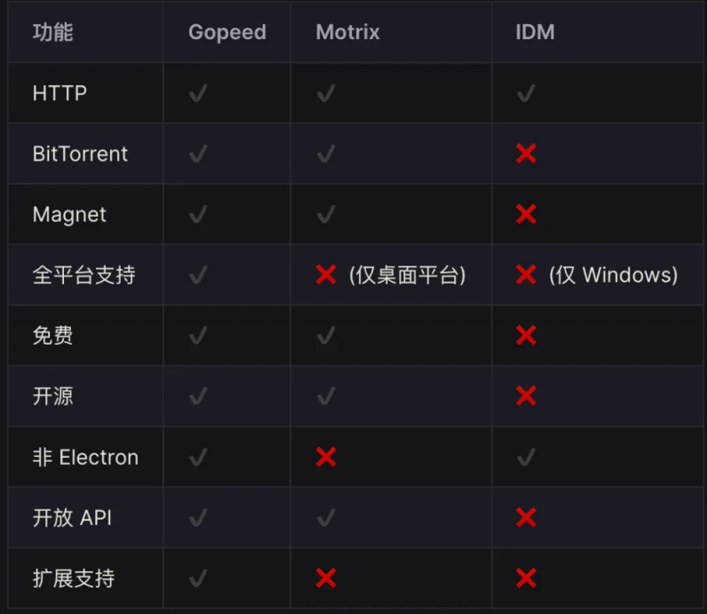
Task: Click Motrix's checkmark in BitTorrent row
Action: point(326,154)
